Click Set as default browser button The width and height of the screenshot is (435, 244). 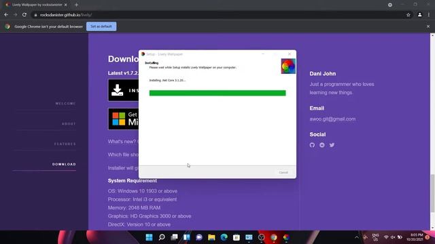(101, 26)
